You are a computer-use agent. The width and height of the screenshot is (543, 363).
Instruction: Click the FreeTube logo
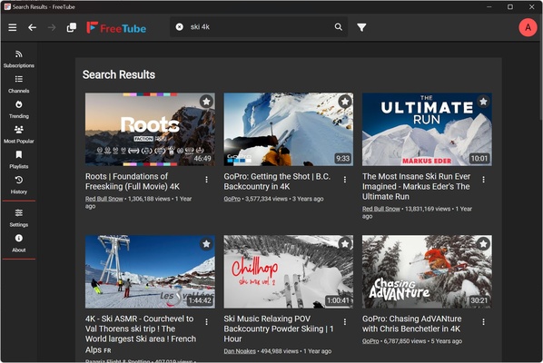116,28
